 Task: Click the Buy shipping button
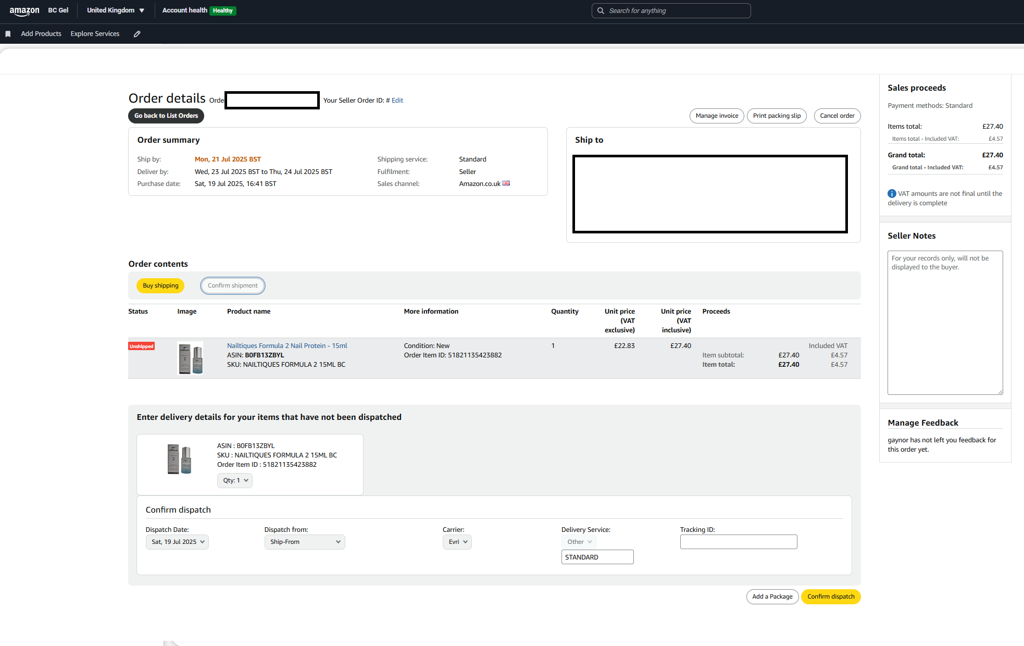tap(160, 285)
